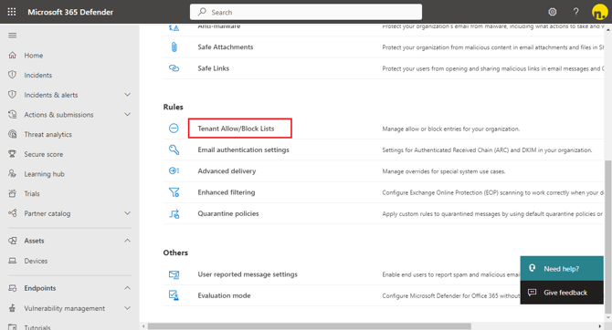Viewport: 612px width, 330px height.
Task: Click the Give feedback button
Action: tap(562, 293)
